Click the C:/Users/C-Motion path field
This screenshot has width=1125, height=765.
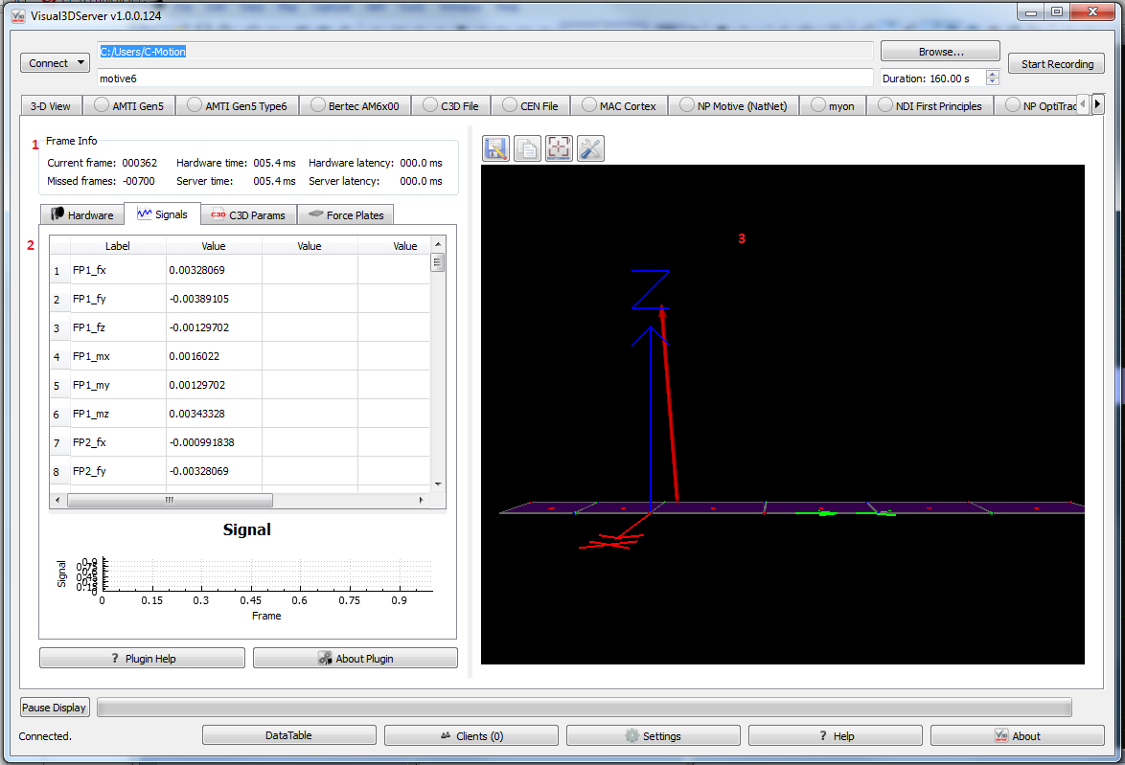(485, 51)
